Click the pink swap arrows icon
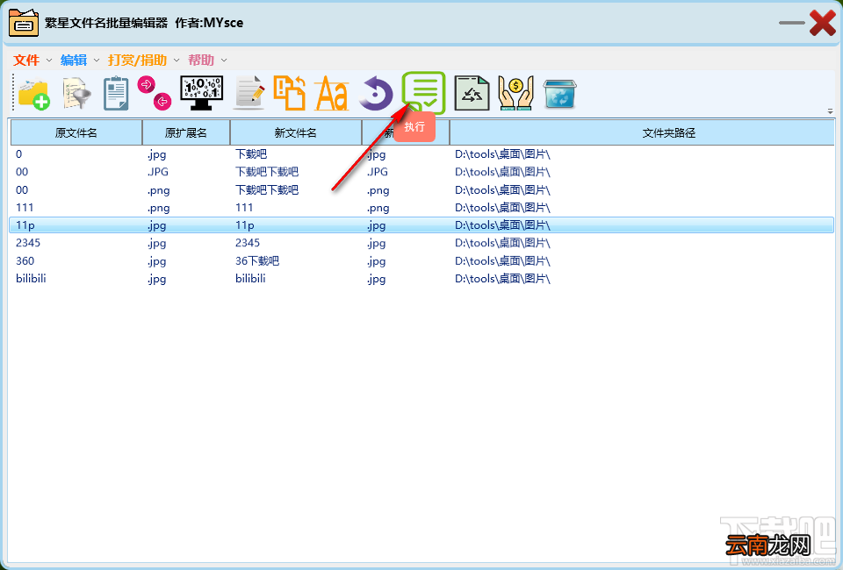843x570 pixels. pos(155,93)
